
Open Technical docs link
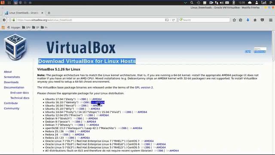(x=20, y=98)
